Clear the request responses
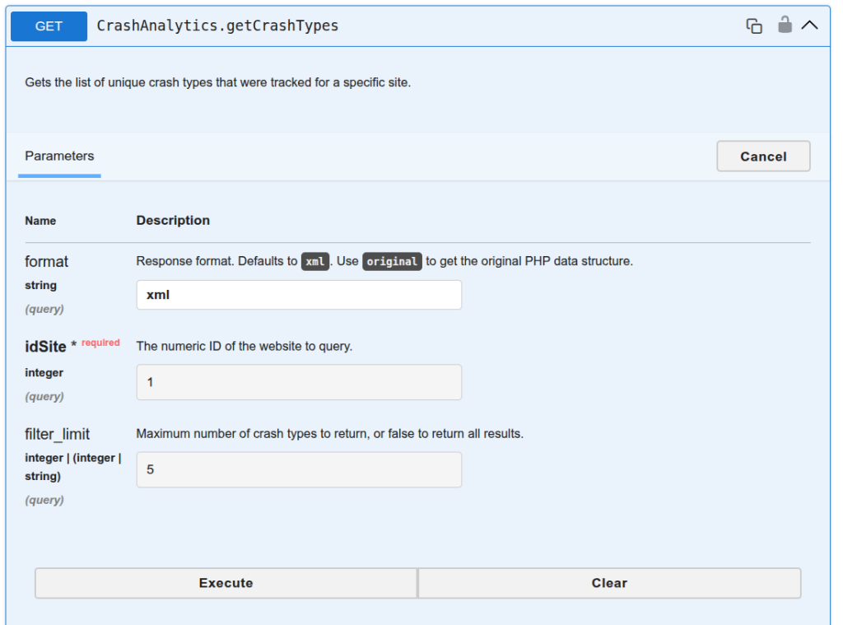 point(609,583)
